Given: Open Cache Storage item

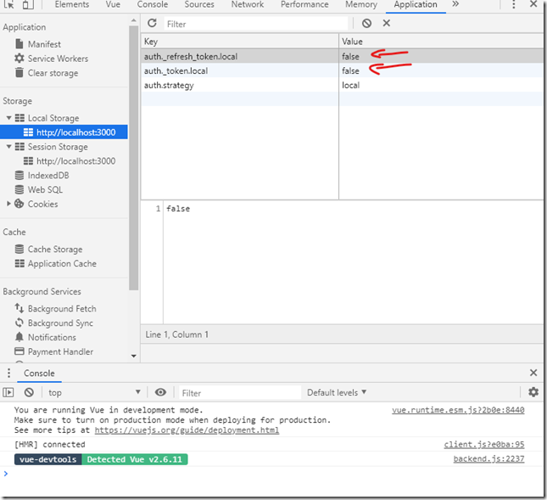Looking at the screenshot, I should [x=55, y=250].
